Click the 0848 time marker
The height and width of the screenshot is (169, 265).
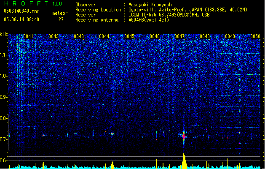click(x=205, y=36)
